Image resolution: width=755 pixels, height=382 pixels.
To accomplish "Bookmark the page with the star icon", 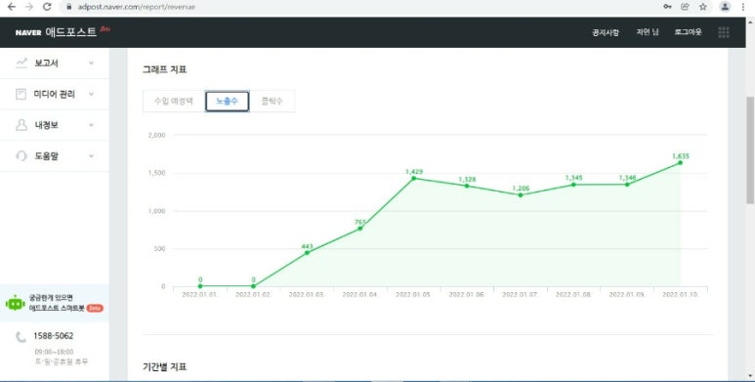I will click(703, 7).
